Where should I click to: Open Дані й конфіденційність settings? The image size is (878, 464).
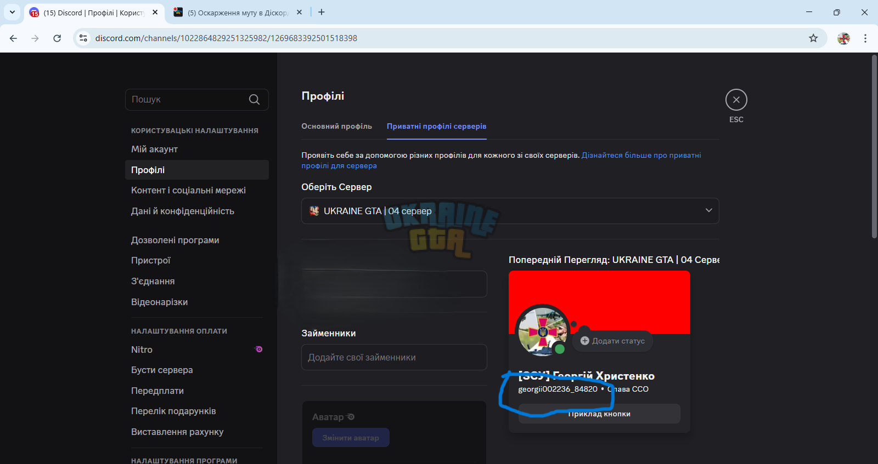tap(197, 211)
